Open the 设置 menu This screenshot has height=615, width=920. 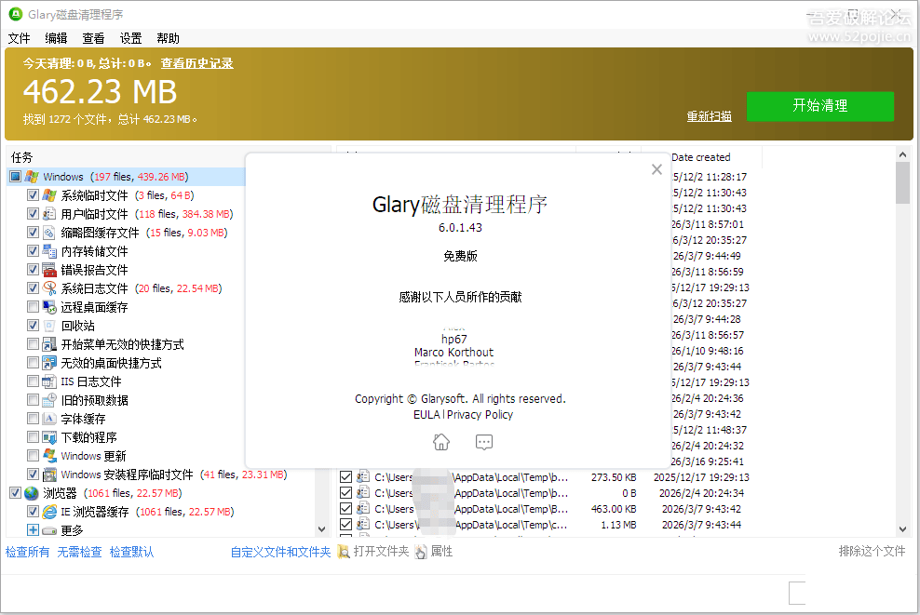(x=130, y=38)
